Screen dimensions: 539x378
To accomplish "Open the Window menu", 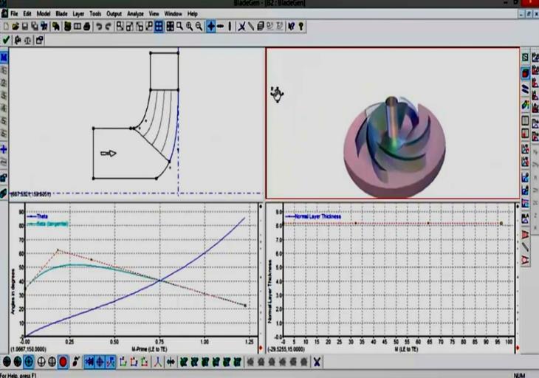I will [173, 14].
